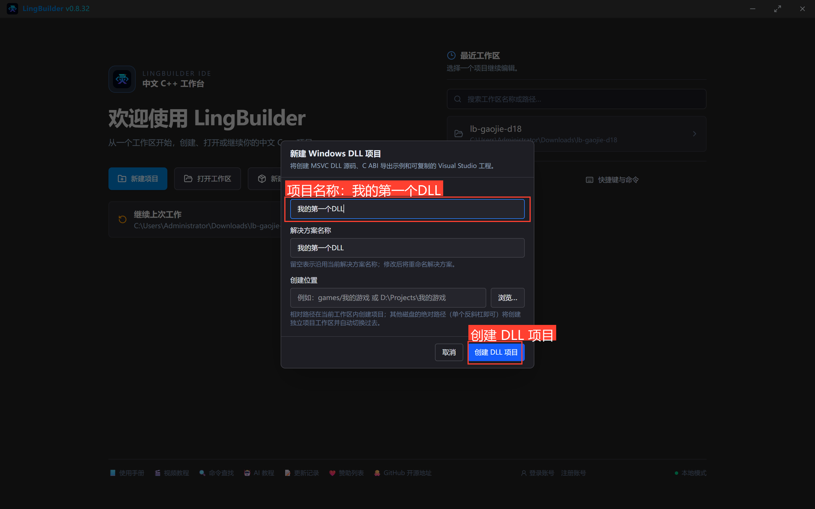Click the LingBuilder logo in the title bar
Image resolution: width=815 pixels, height=509 pixels.
[12, 9]
